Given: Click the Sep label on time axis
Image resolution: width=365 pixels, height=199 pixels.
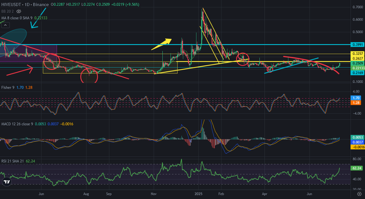Looking at the screenshot, I should pyautogui.click(x=108, y=194).
